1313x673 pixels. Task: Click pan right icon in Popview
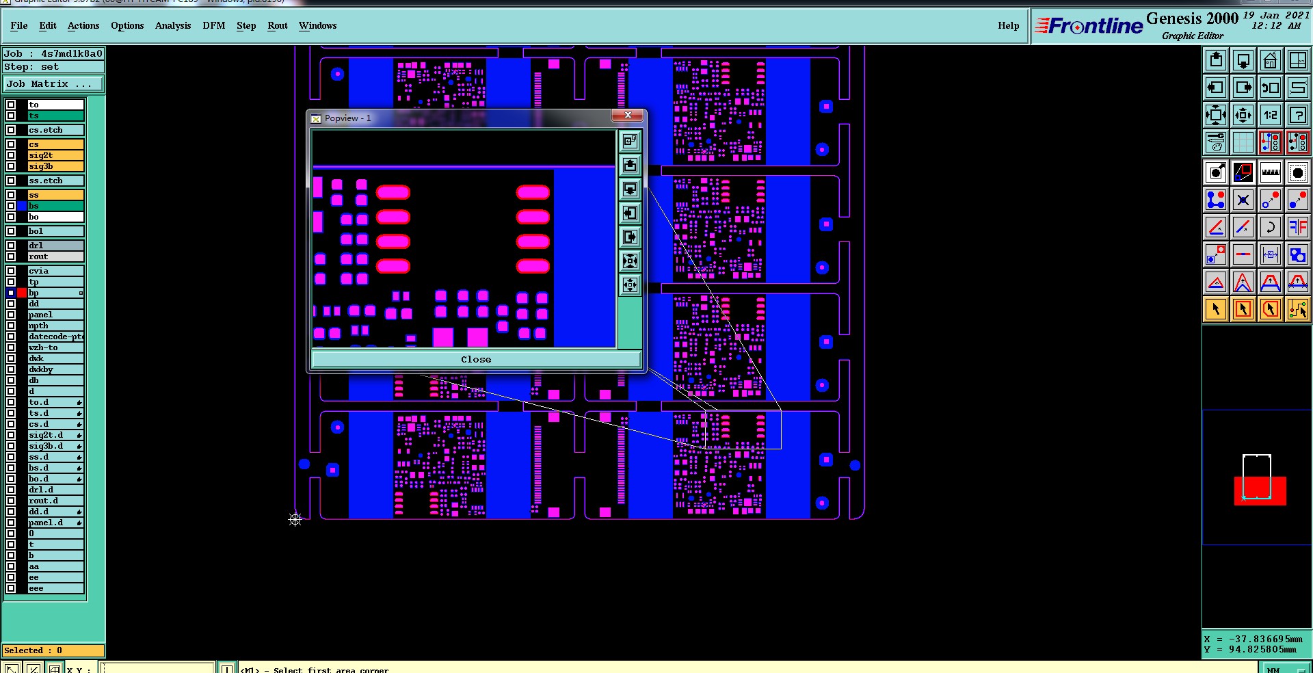630,237
